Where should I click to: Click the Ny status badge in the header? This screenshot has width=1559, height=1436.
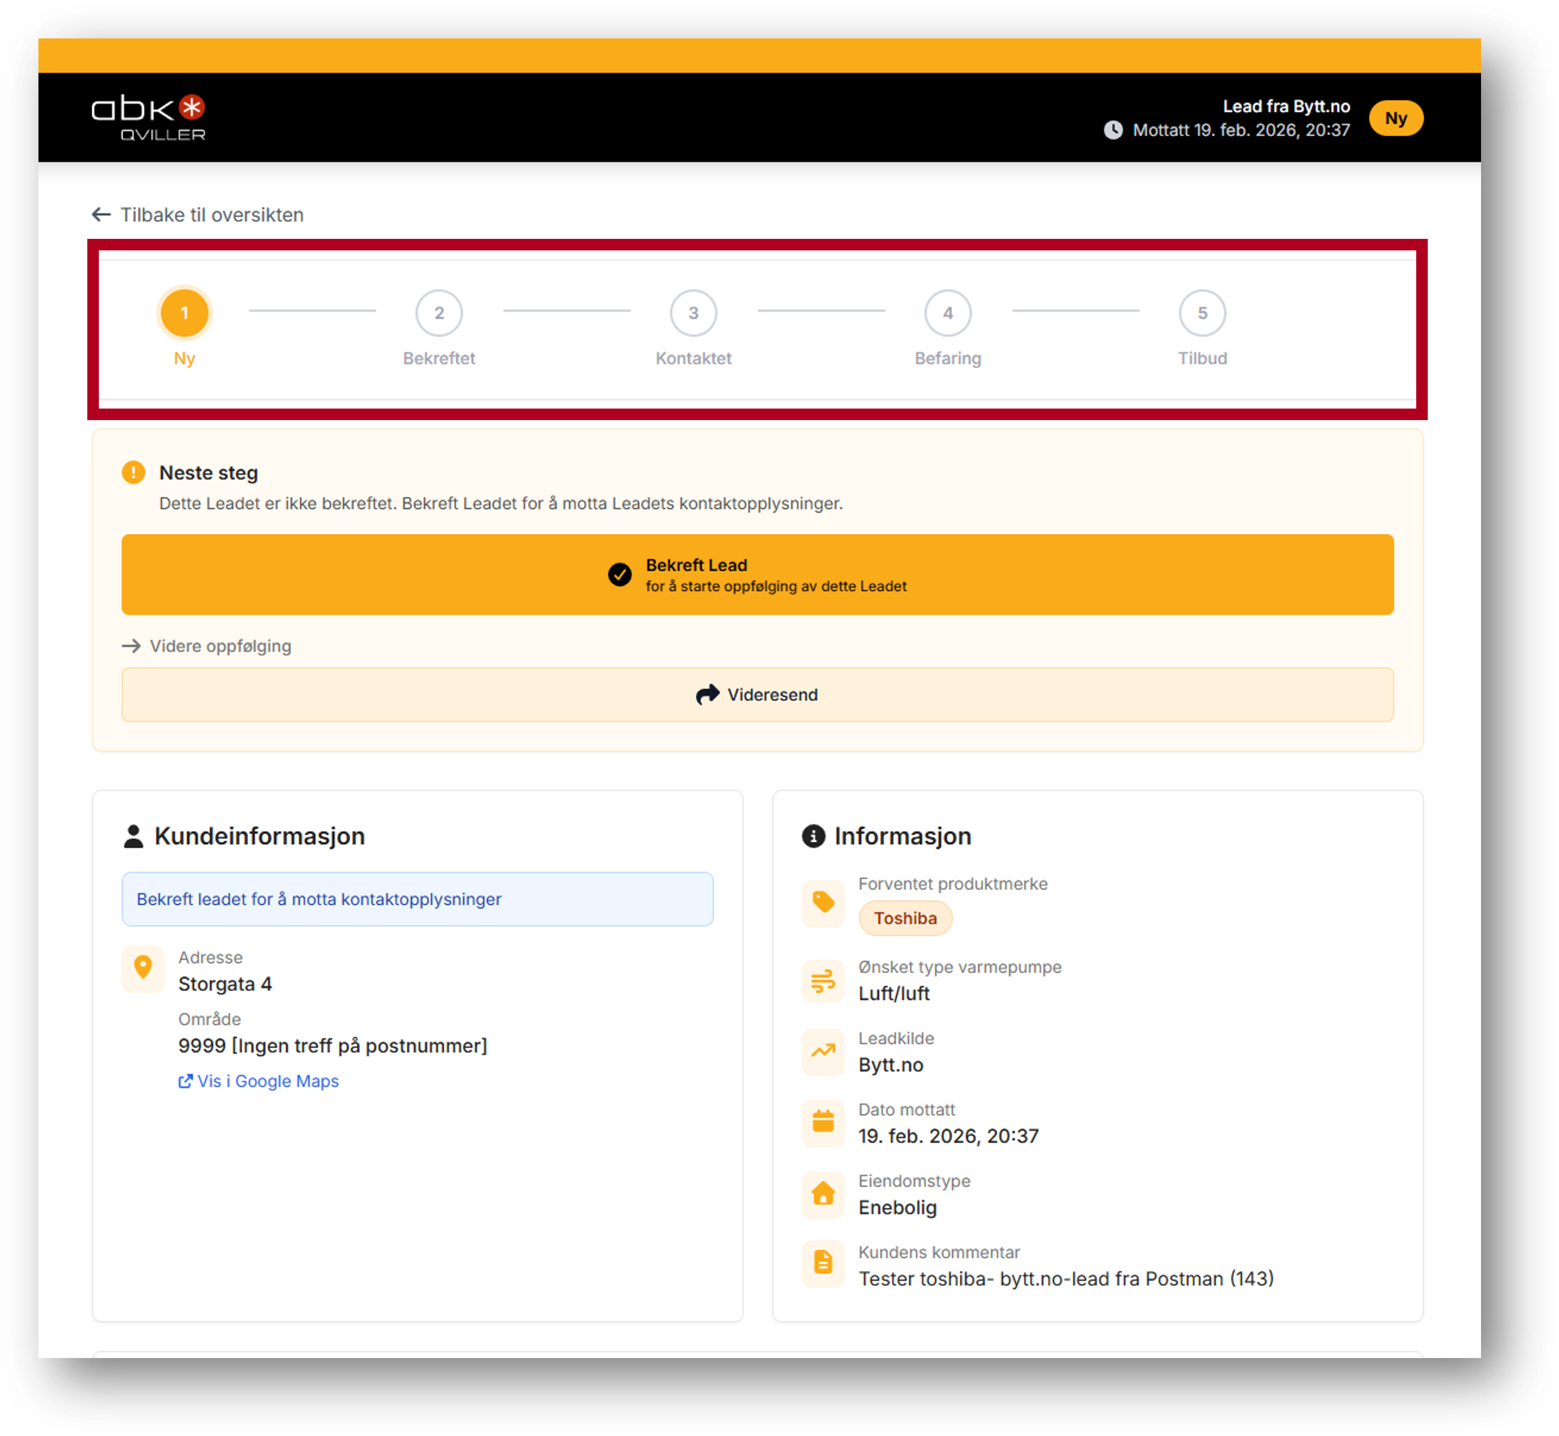click(1396, 118)
